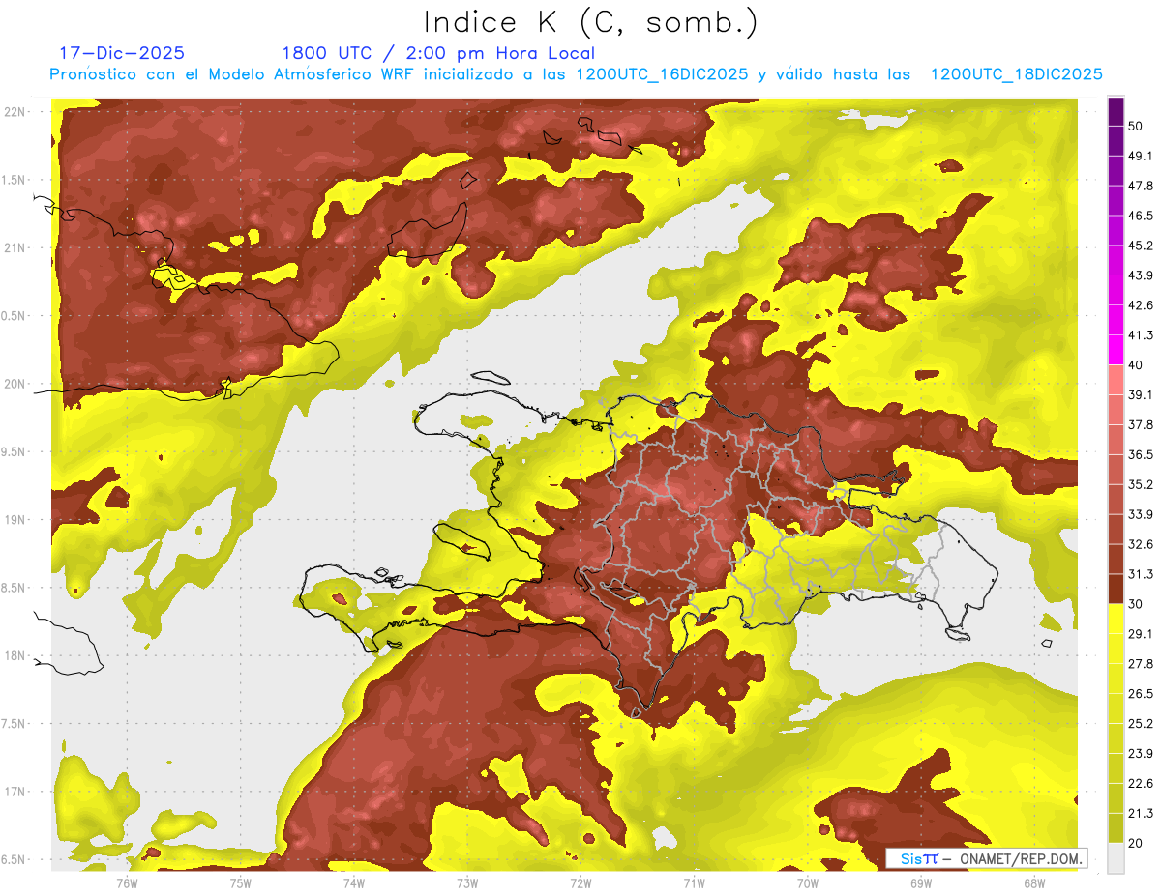Click the legend value '31.3'
Viewport: 1161px width, 896px height.
pyautogui.click(x=1141, y=574)
